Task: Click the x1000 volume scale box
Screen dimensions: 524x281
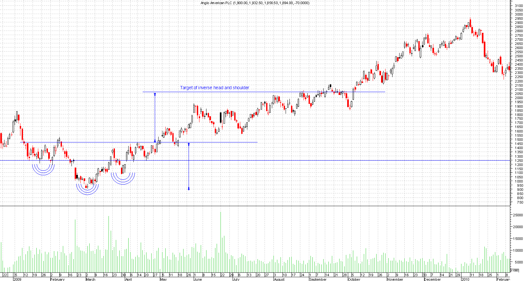Action: (514, 270)
